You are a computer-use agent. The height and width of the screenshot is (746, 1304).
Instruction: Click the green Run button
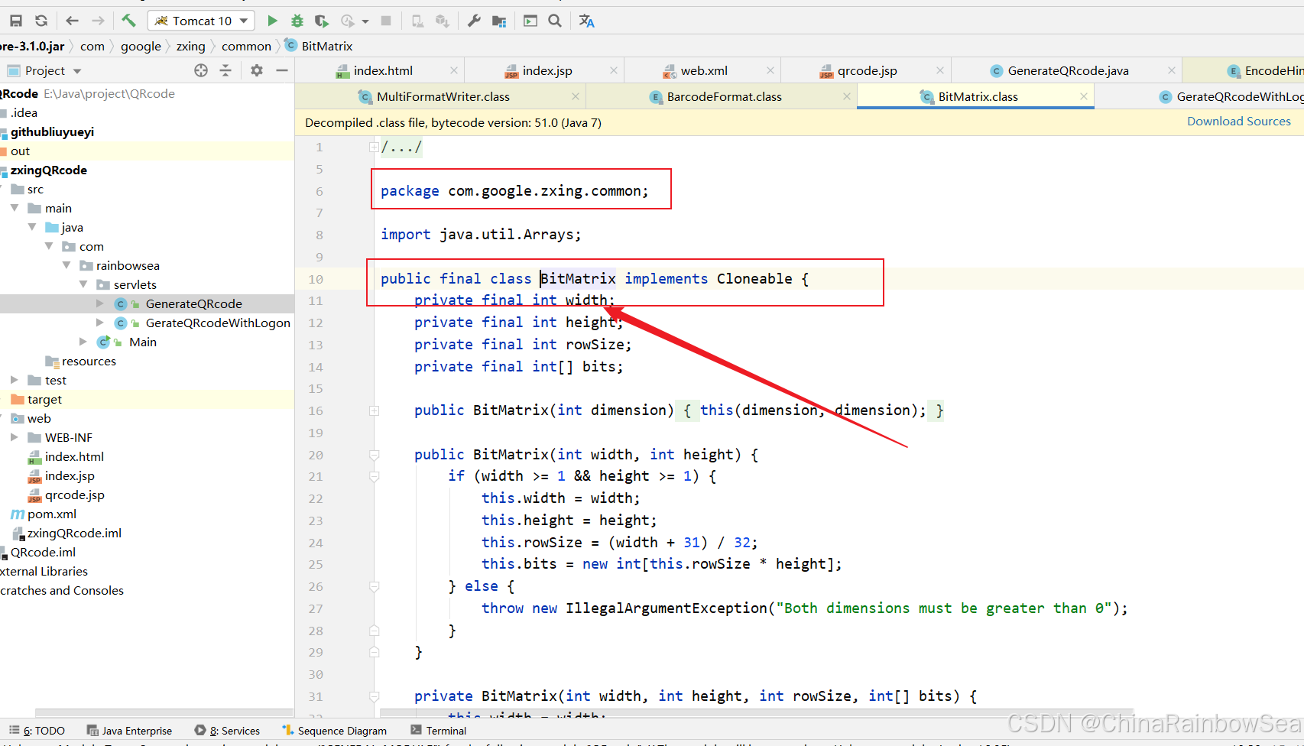click(272, 21)
